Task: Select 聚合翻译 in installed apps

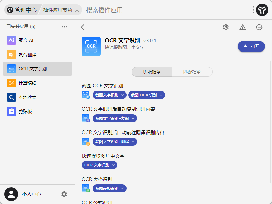Action: tap(37, 55)
